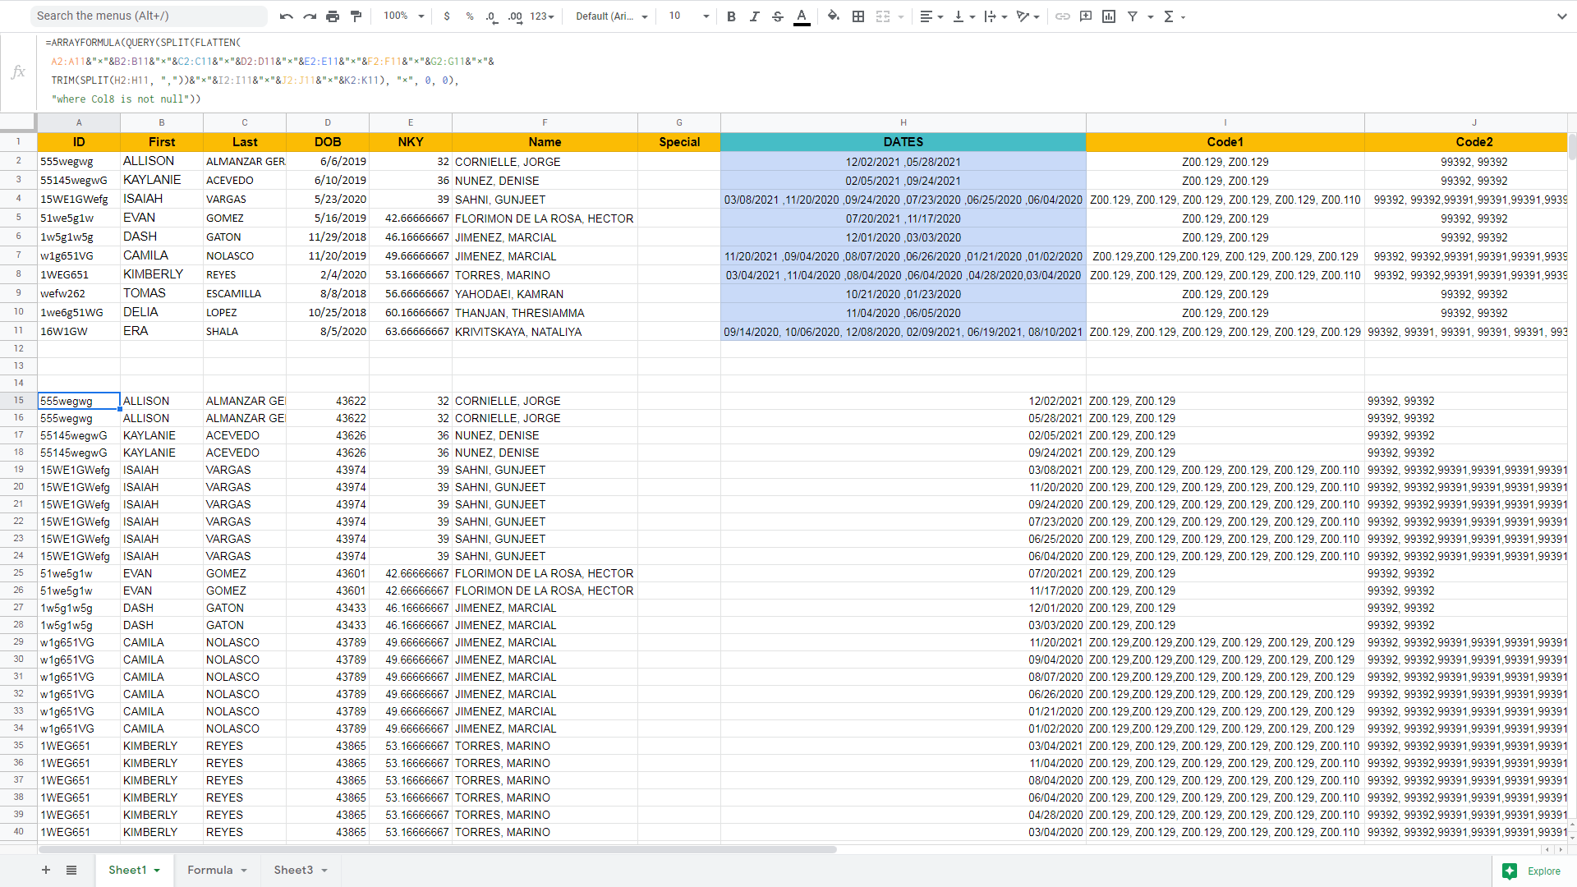Open zoom level dropdown
This screenshot has width=1577, height=887.
[403, 16]
